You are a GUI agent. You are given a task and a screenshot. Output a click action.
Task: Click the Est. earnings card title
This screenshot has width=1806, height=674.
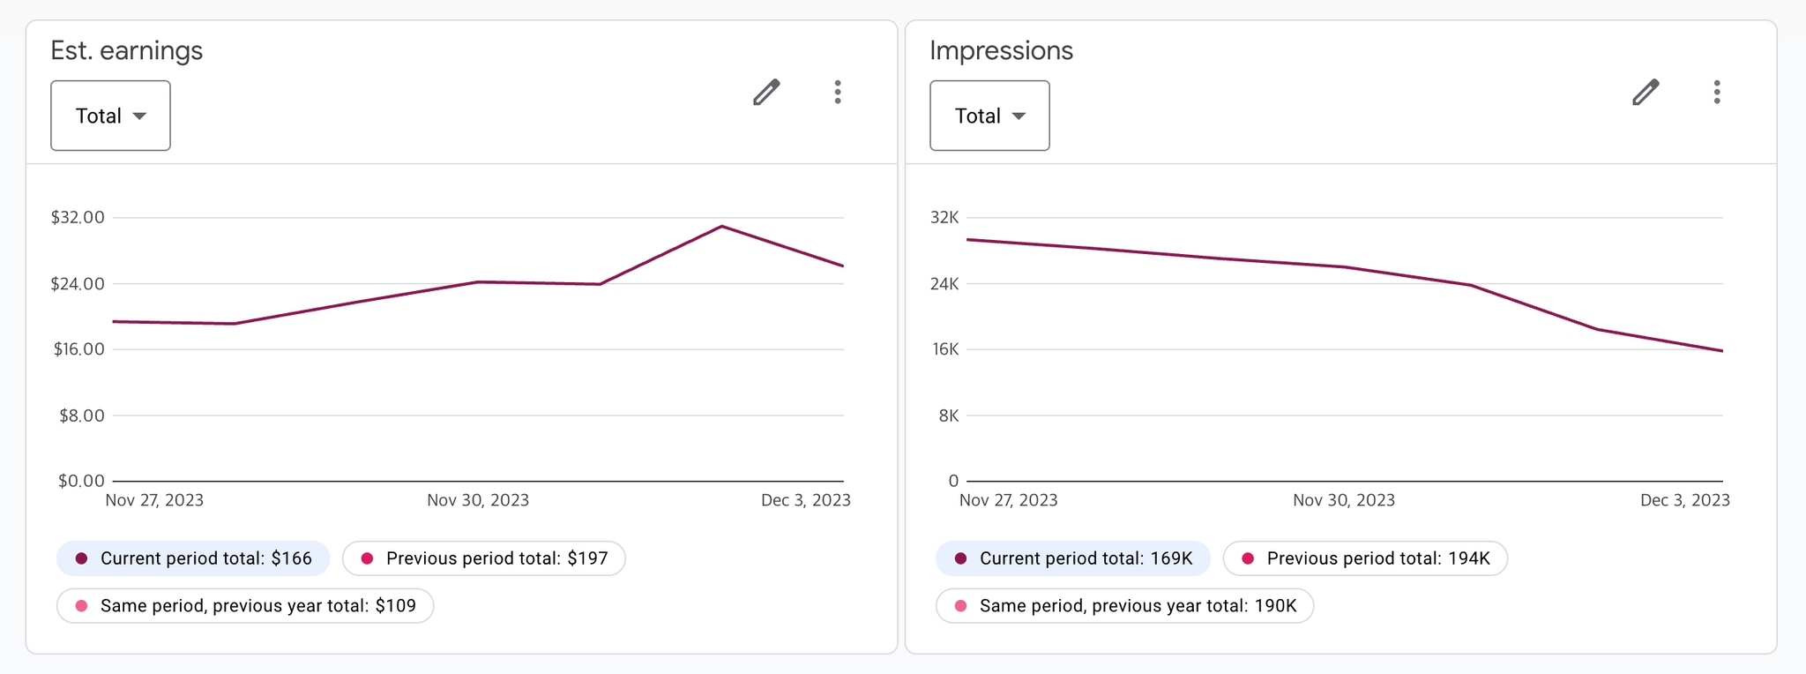126,50
